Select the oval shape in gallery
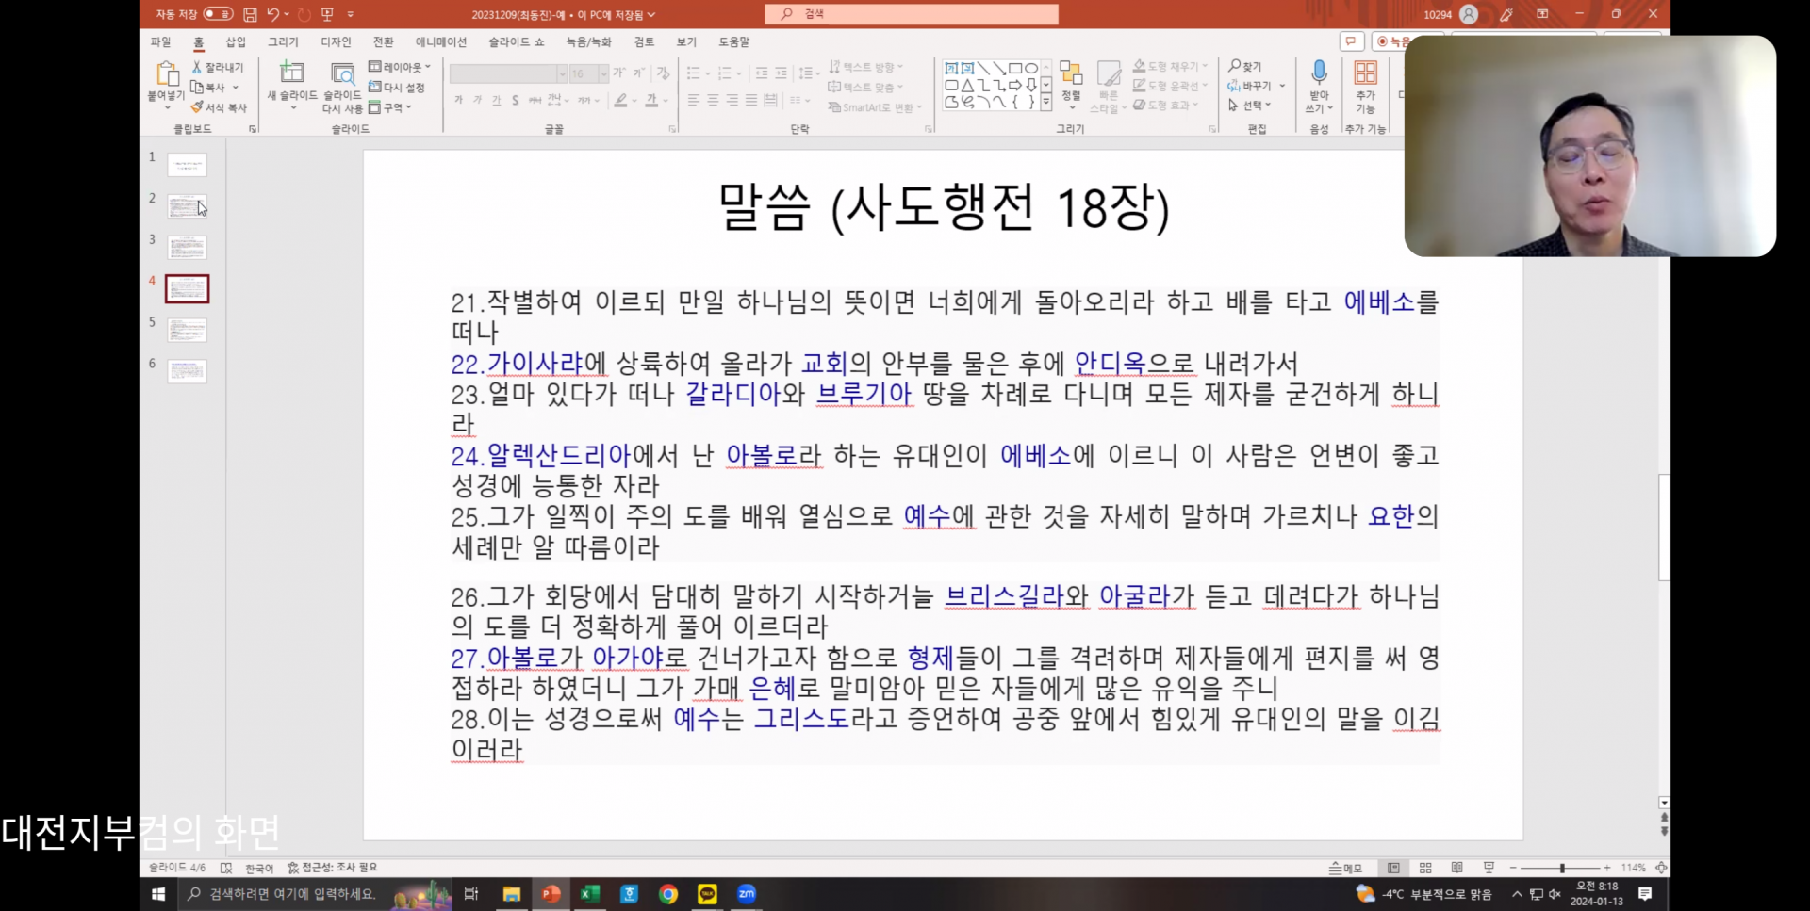Screen dimensions: 1810x911 (1032, 69)
